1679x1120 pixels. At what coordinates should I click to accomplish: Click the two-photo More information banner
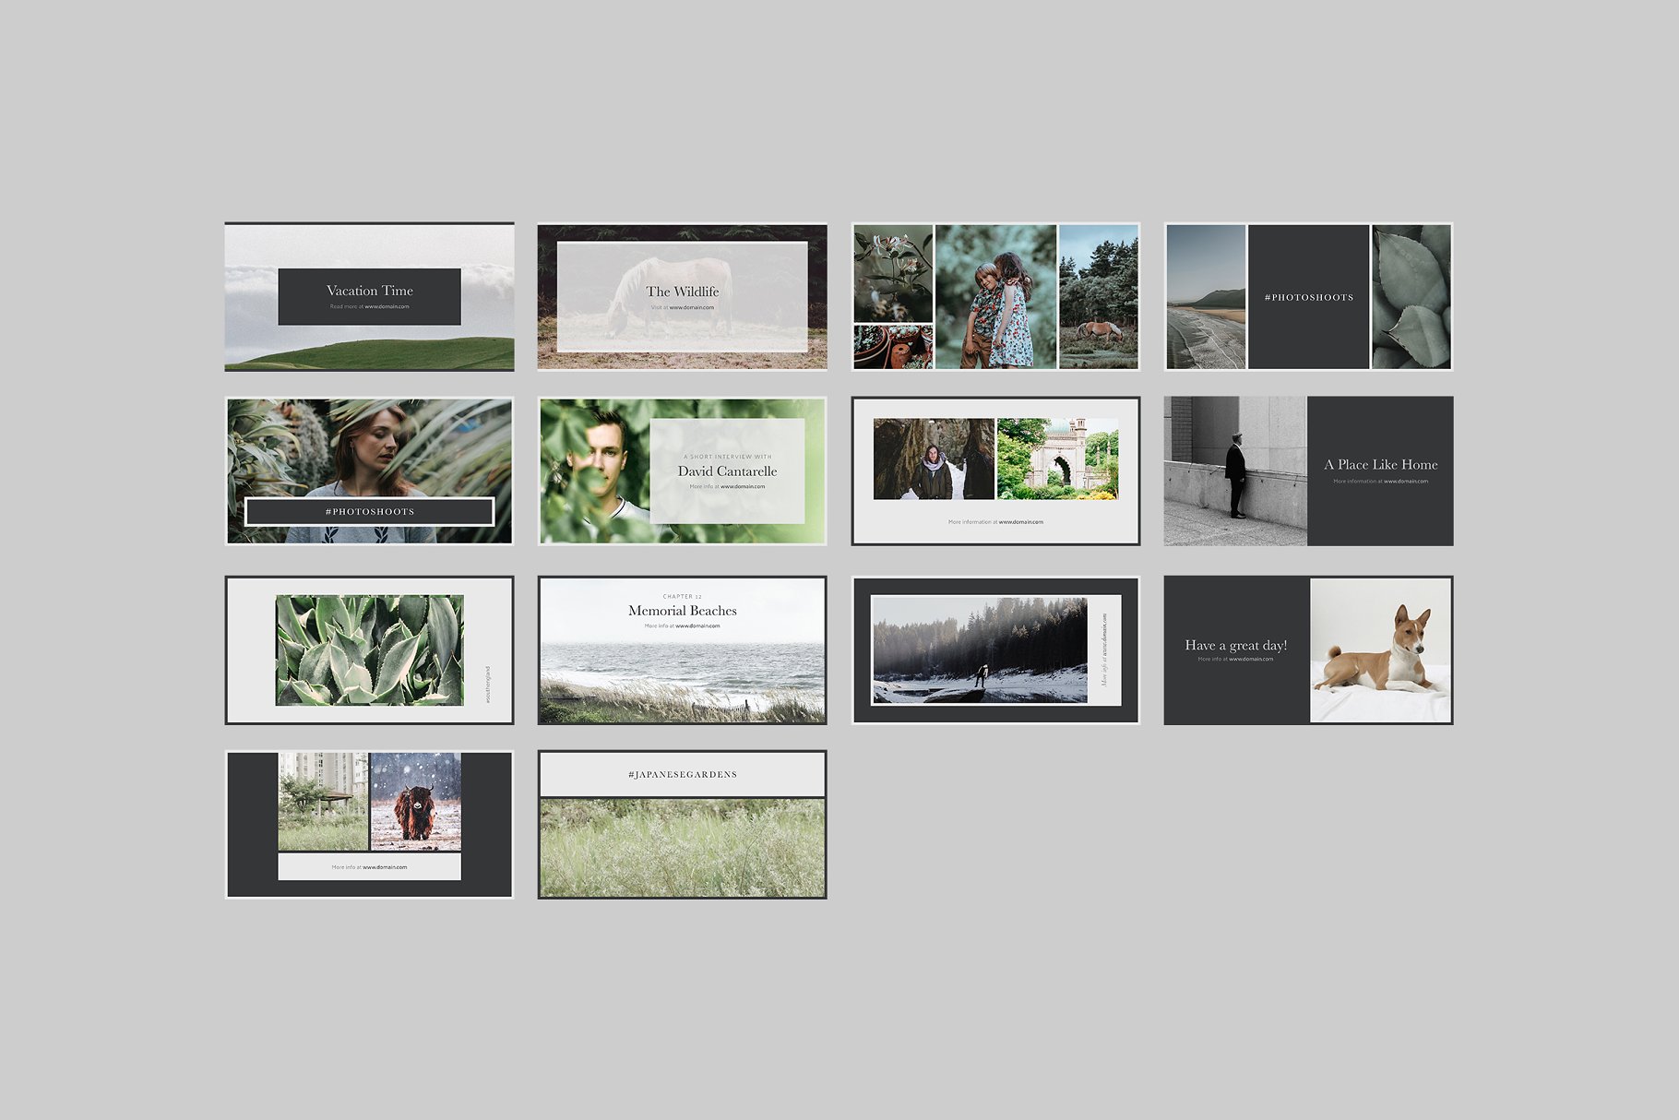click(x=994, y=471)
